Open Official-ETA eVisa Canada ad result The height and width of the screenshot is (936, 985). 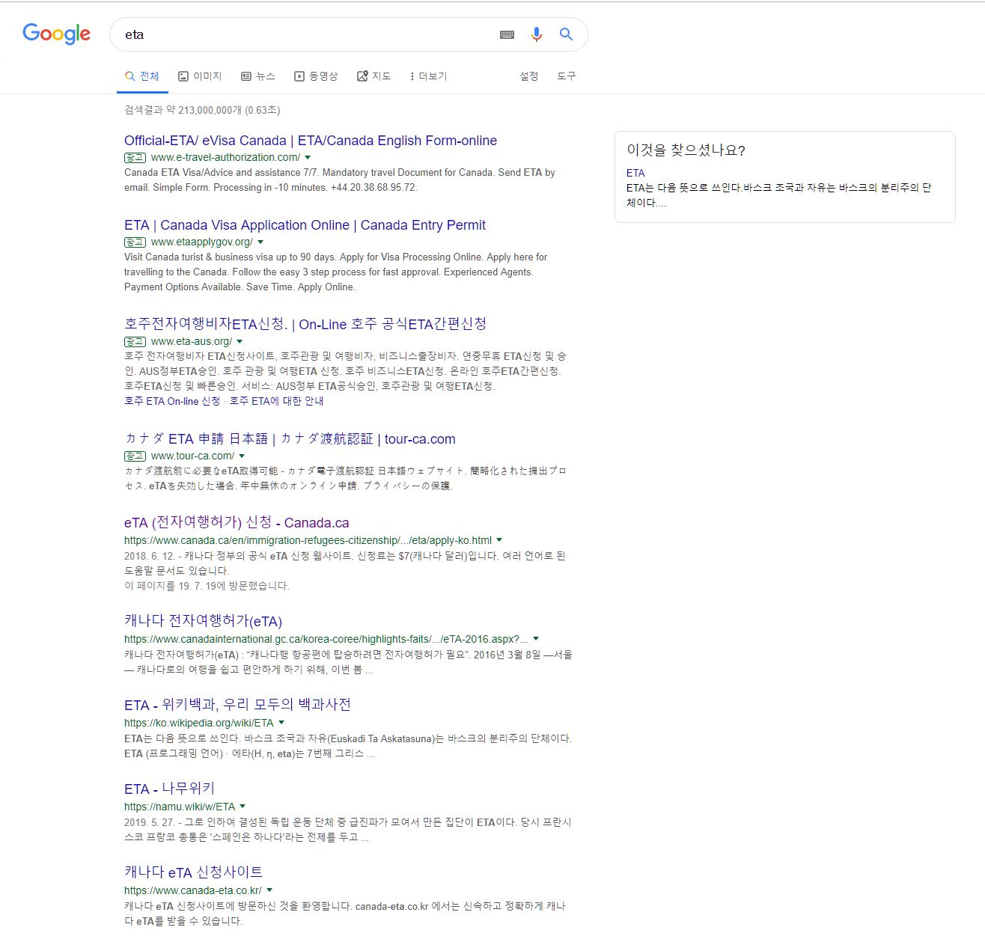(311, 141)
